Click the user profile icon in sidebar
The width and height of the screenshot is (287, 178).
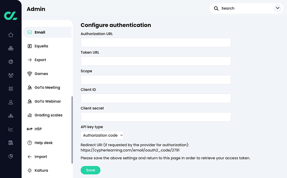(x=11, y=102)
